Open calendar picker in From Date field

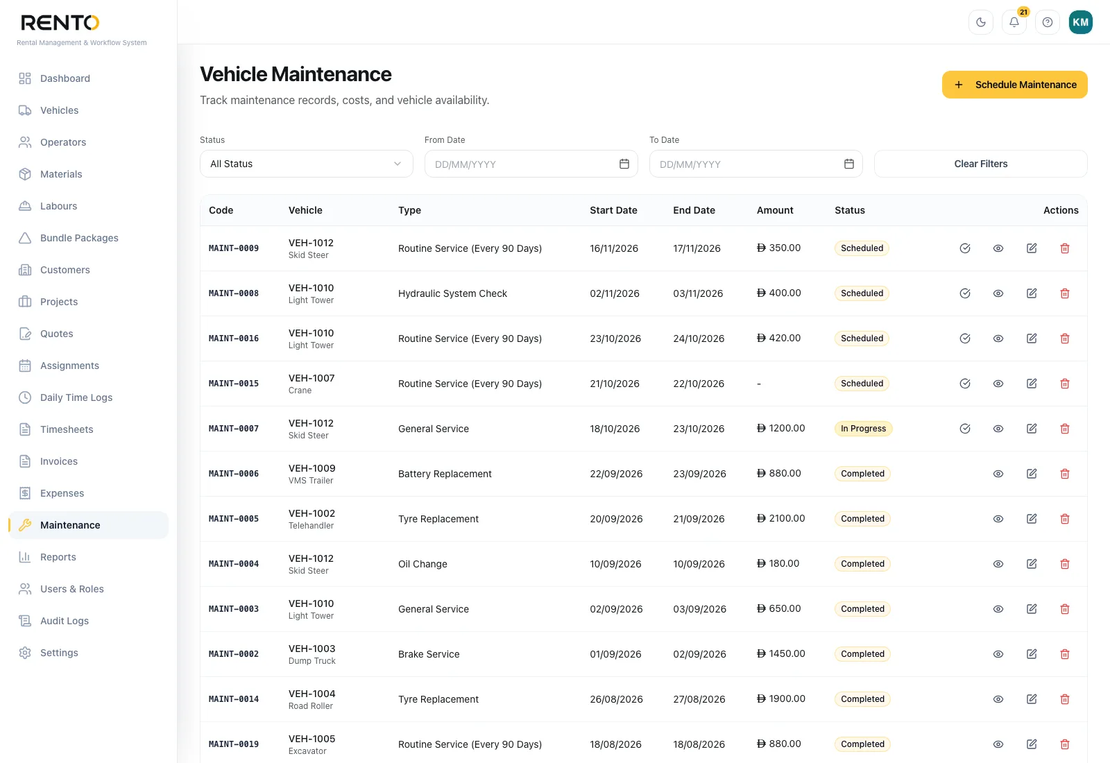point(624,164)
